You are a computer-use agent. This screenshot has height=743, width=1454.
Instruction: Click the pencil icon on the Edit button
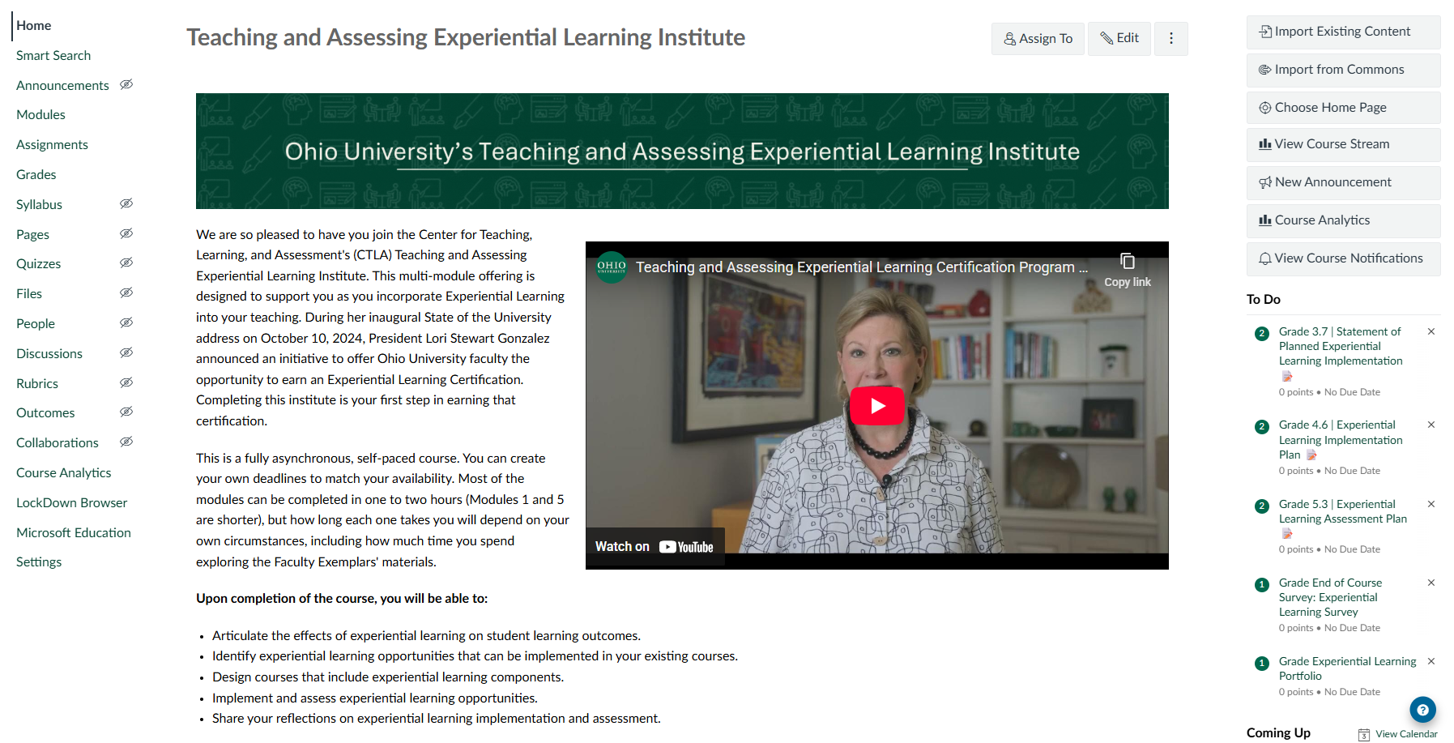1108,37
